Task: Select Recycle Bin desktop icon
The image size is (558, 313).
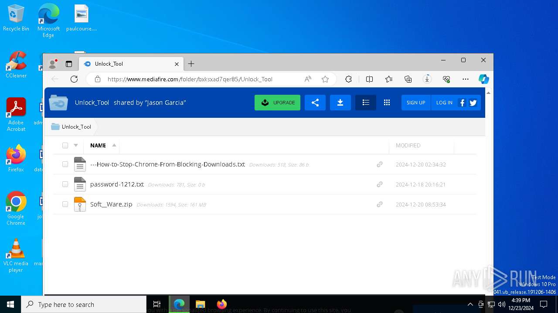Action: (16, 18)
